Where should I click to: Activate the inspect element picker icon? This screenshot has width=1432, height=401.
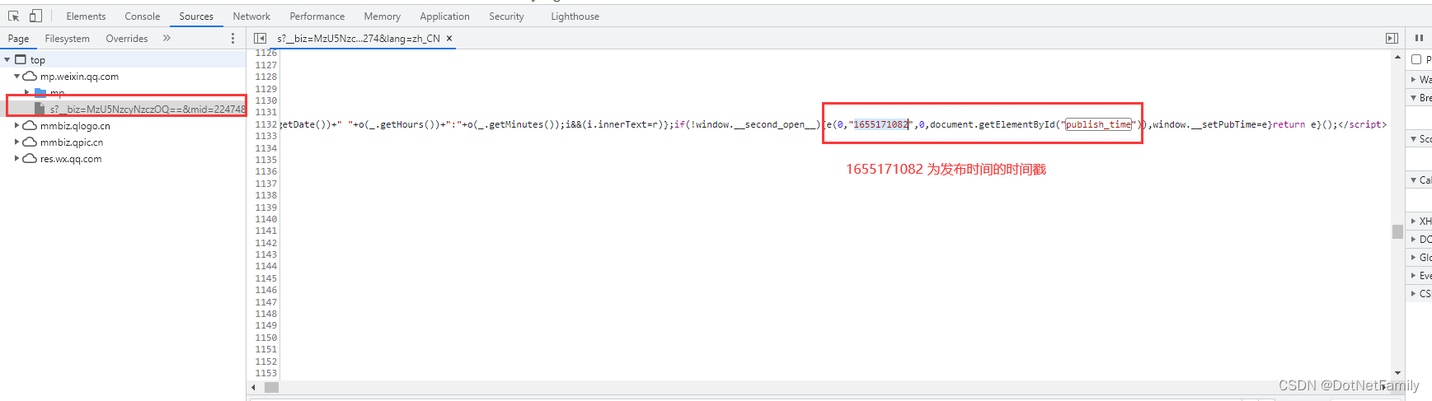tap(14, 16)
